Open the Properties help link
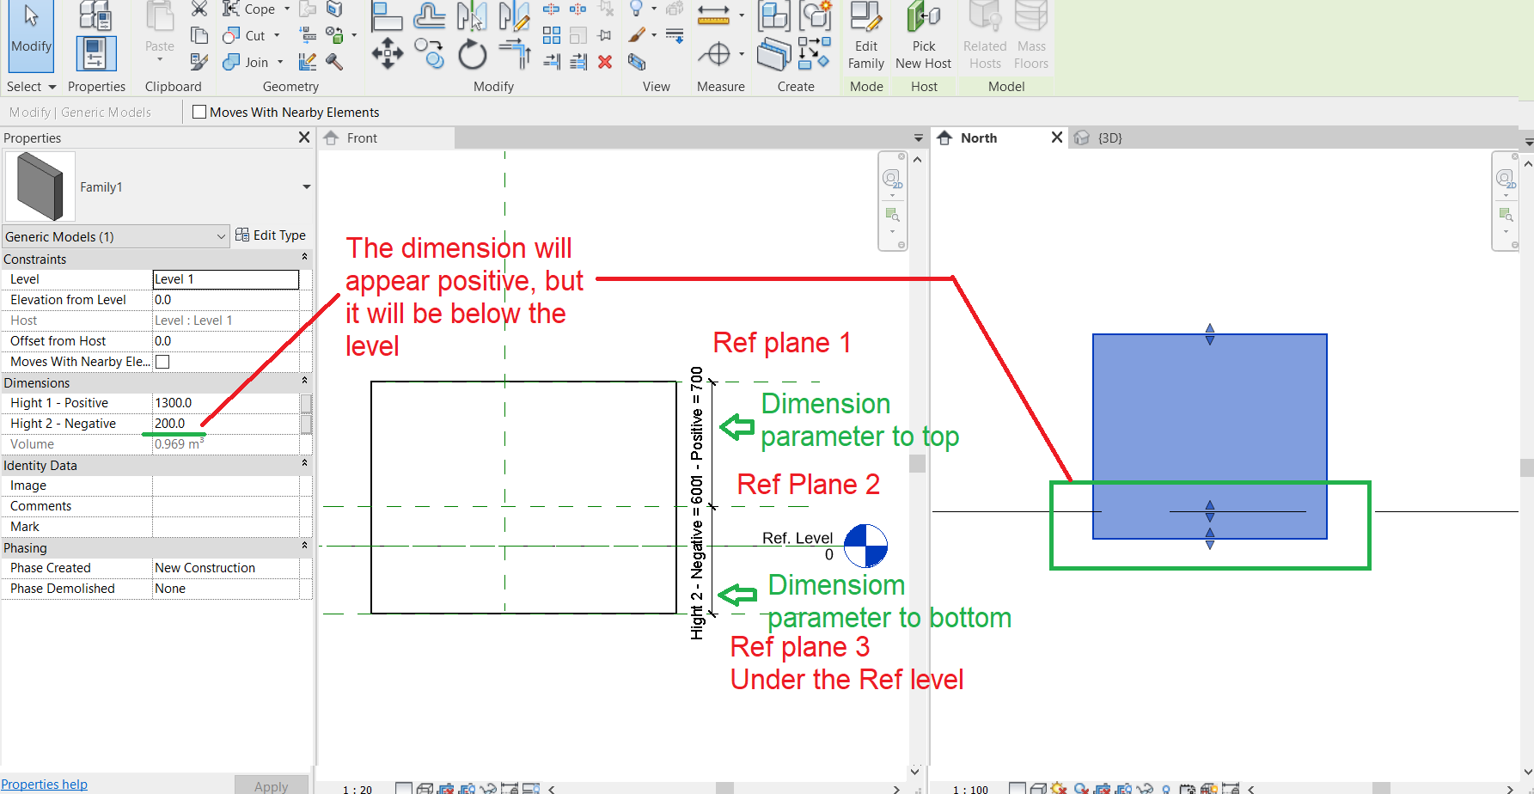Image resolution: width=1534 pixels, height=794 pixels. tap(45, 784)
